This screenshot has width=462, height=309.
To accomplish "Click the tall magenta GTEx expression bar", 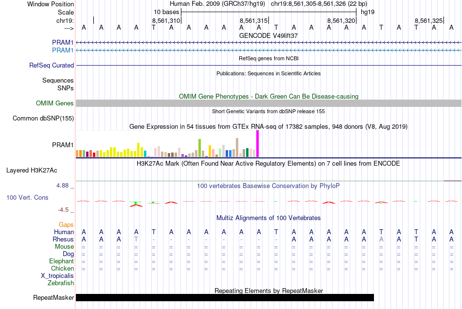I will [258, 144].
